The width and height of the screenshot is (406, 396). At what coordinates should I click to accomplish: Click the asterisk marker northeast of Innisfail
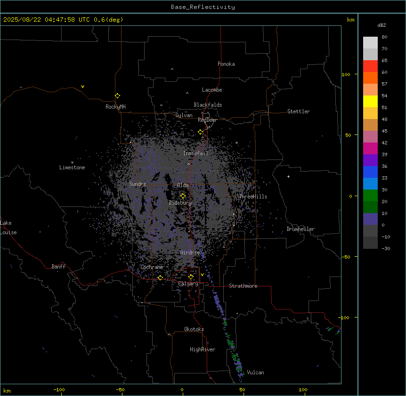236,143
